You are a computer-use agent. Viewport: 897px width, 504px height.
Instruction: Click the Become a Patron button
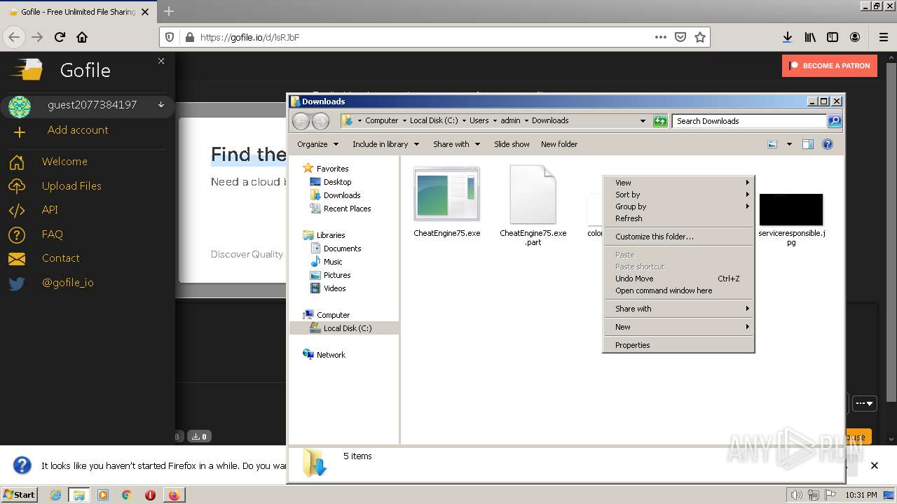(830, 66)
